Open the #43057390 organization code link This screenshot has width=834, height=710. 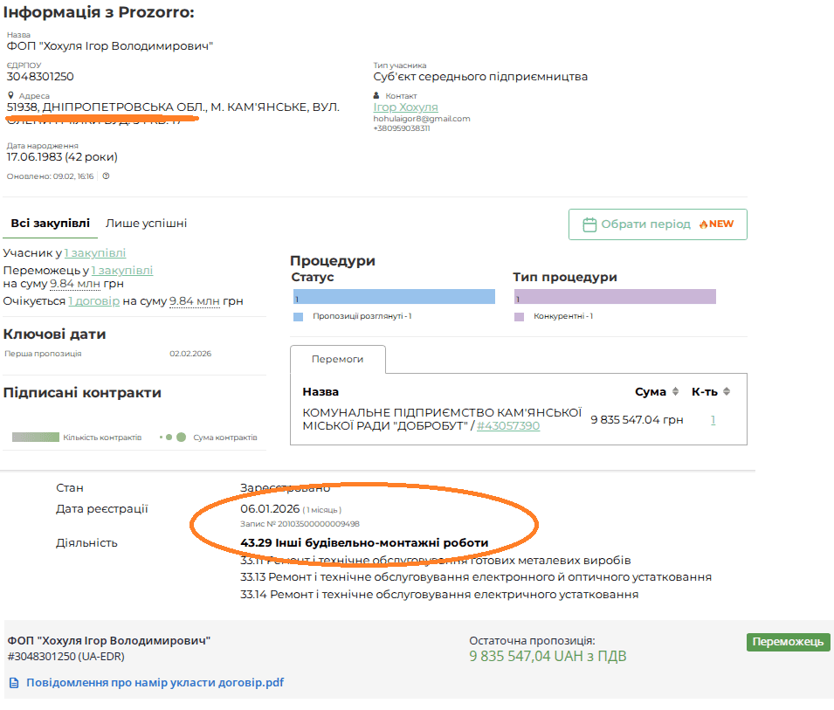pos(508,426)
